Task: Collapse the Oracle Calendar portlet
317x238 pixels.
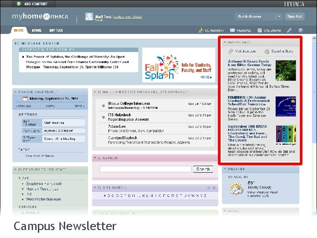Action: (x=15, y=92)
